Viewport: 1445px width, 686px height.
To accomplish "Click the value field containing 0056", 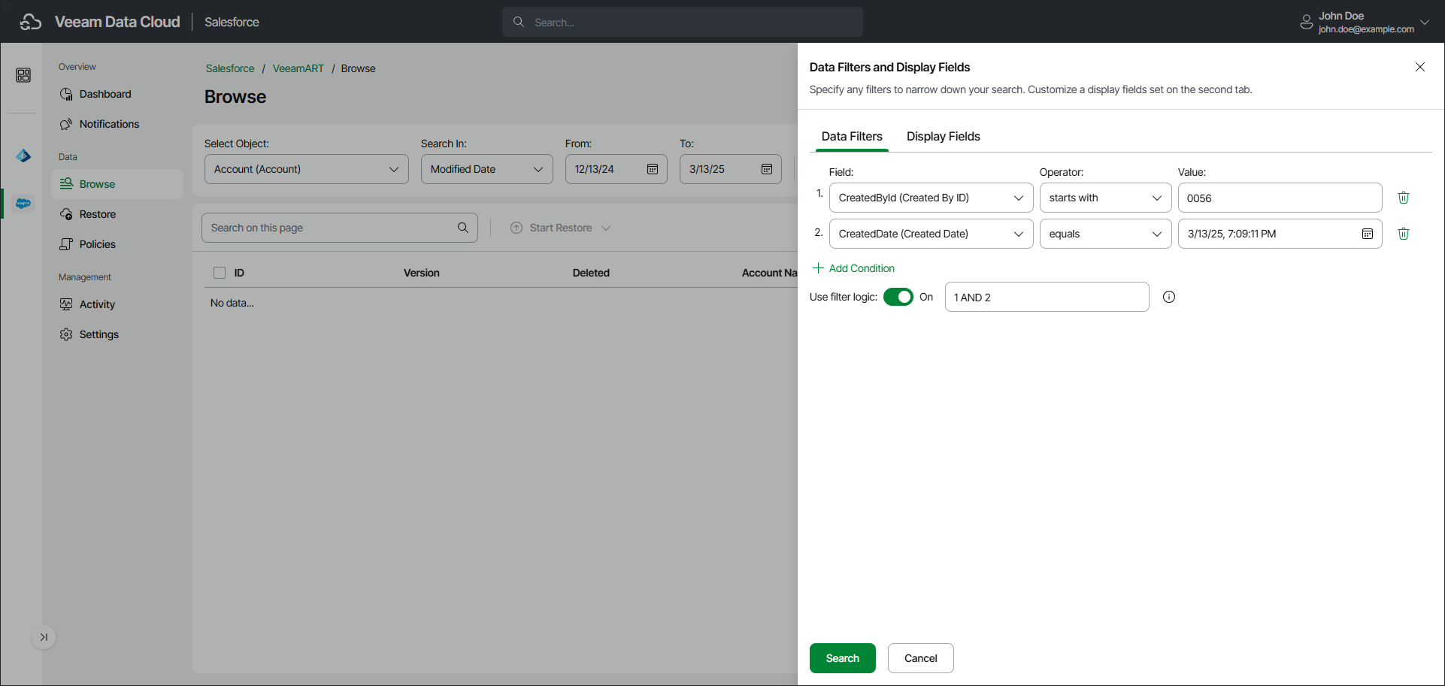I will [1280, 198].
